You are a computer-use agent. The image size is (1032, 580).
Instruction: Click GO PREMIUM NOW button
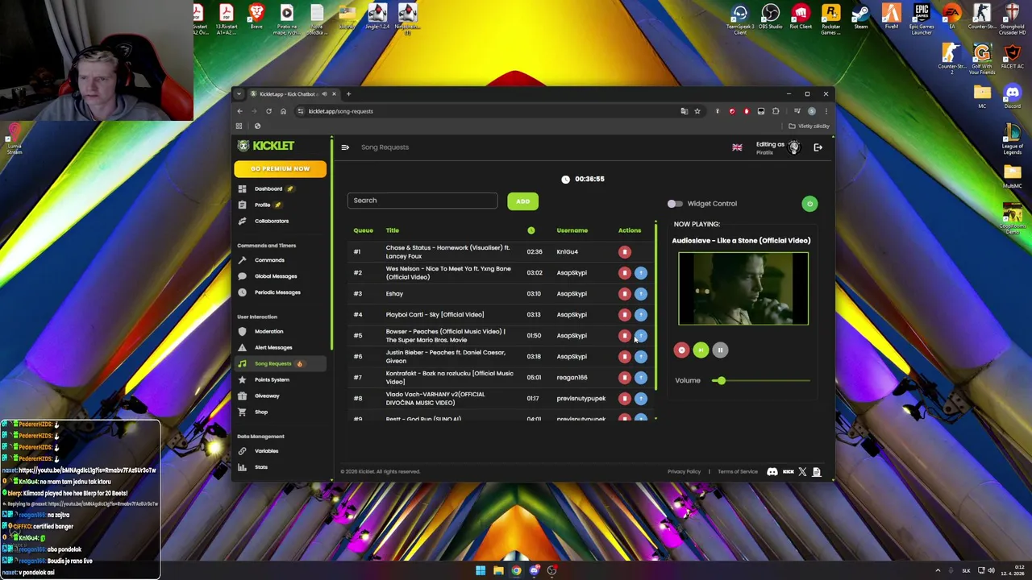(280, 169)
